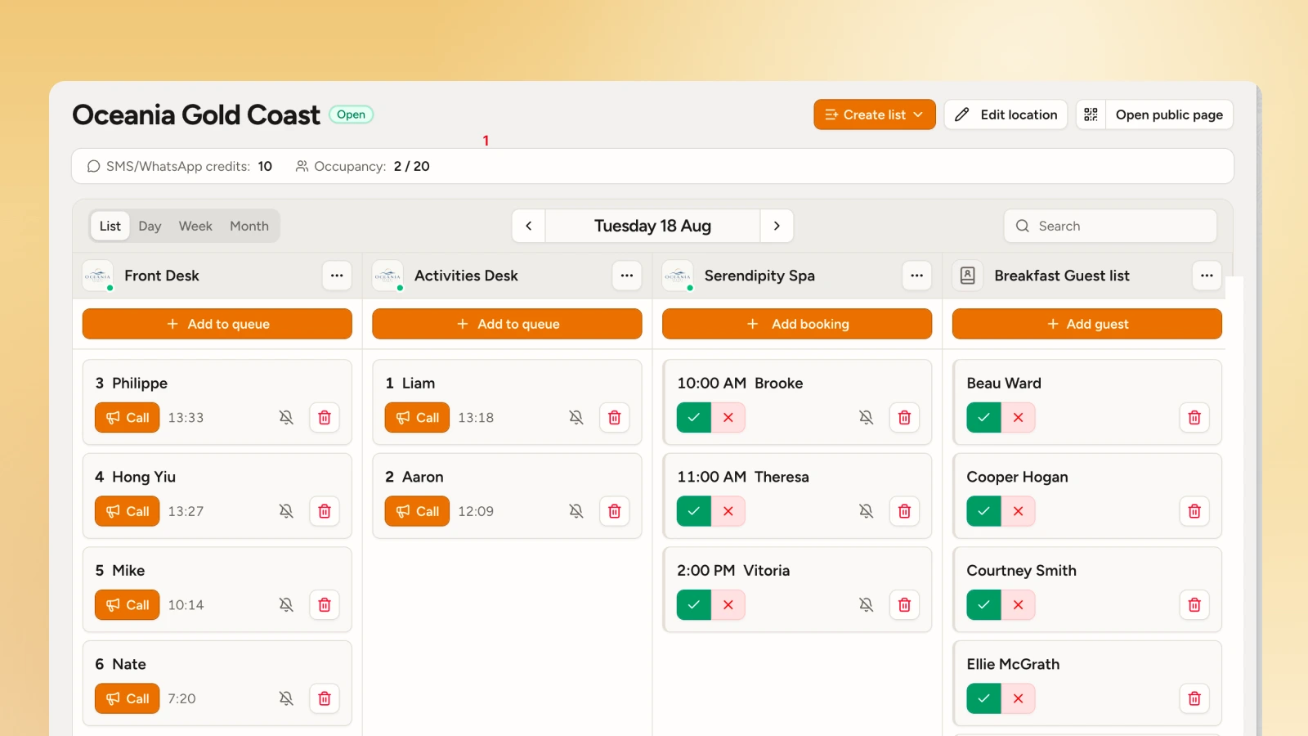Add guest to Breakfast Guest list
The width and height of the screenshot is (1308, 736).
coord(1087,324)
